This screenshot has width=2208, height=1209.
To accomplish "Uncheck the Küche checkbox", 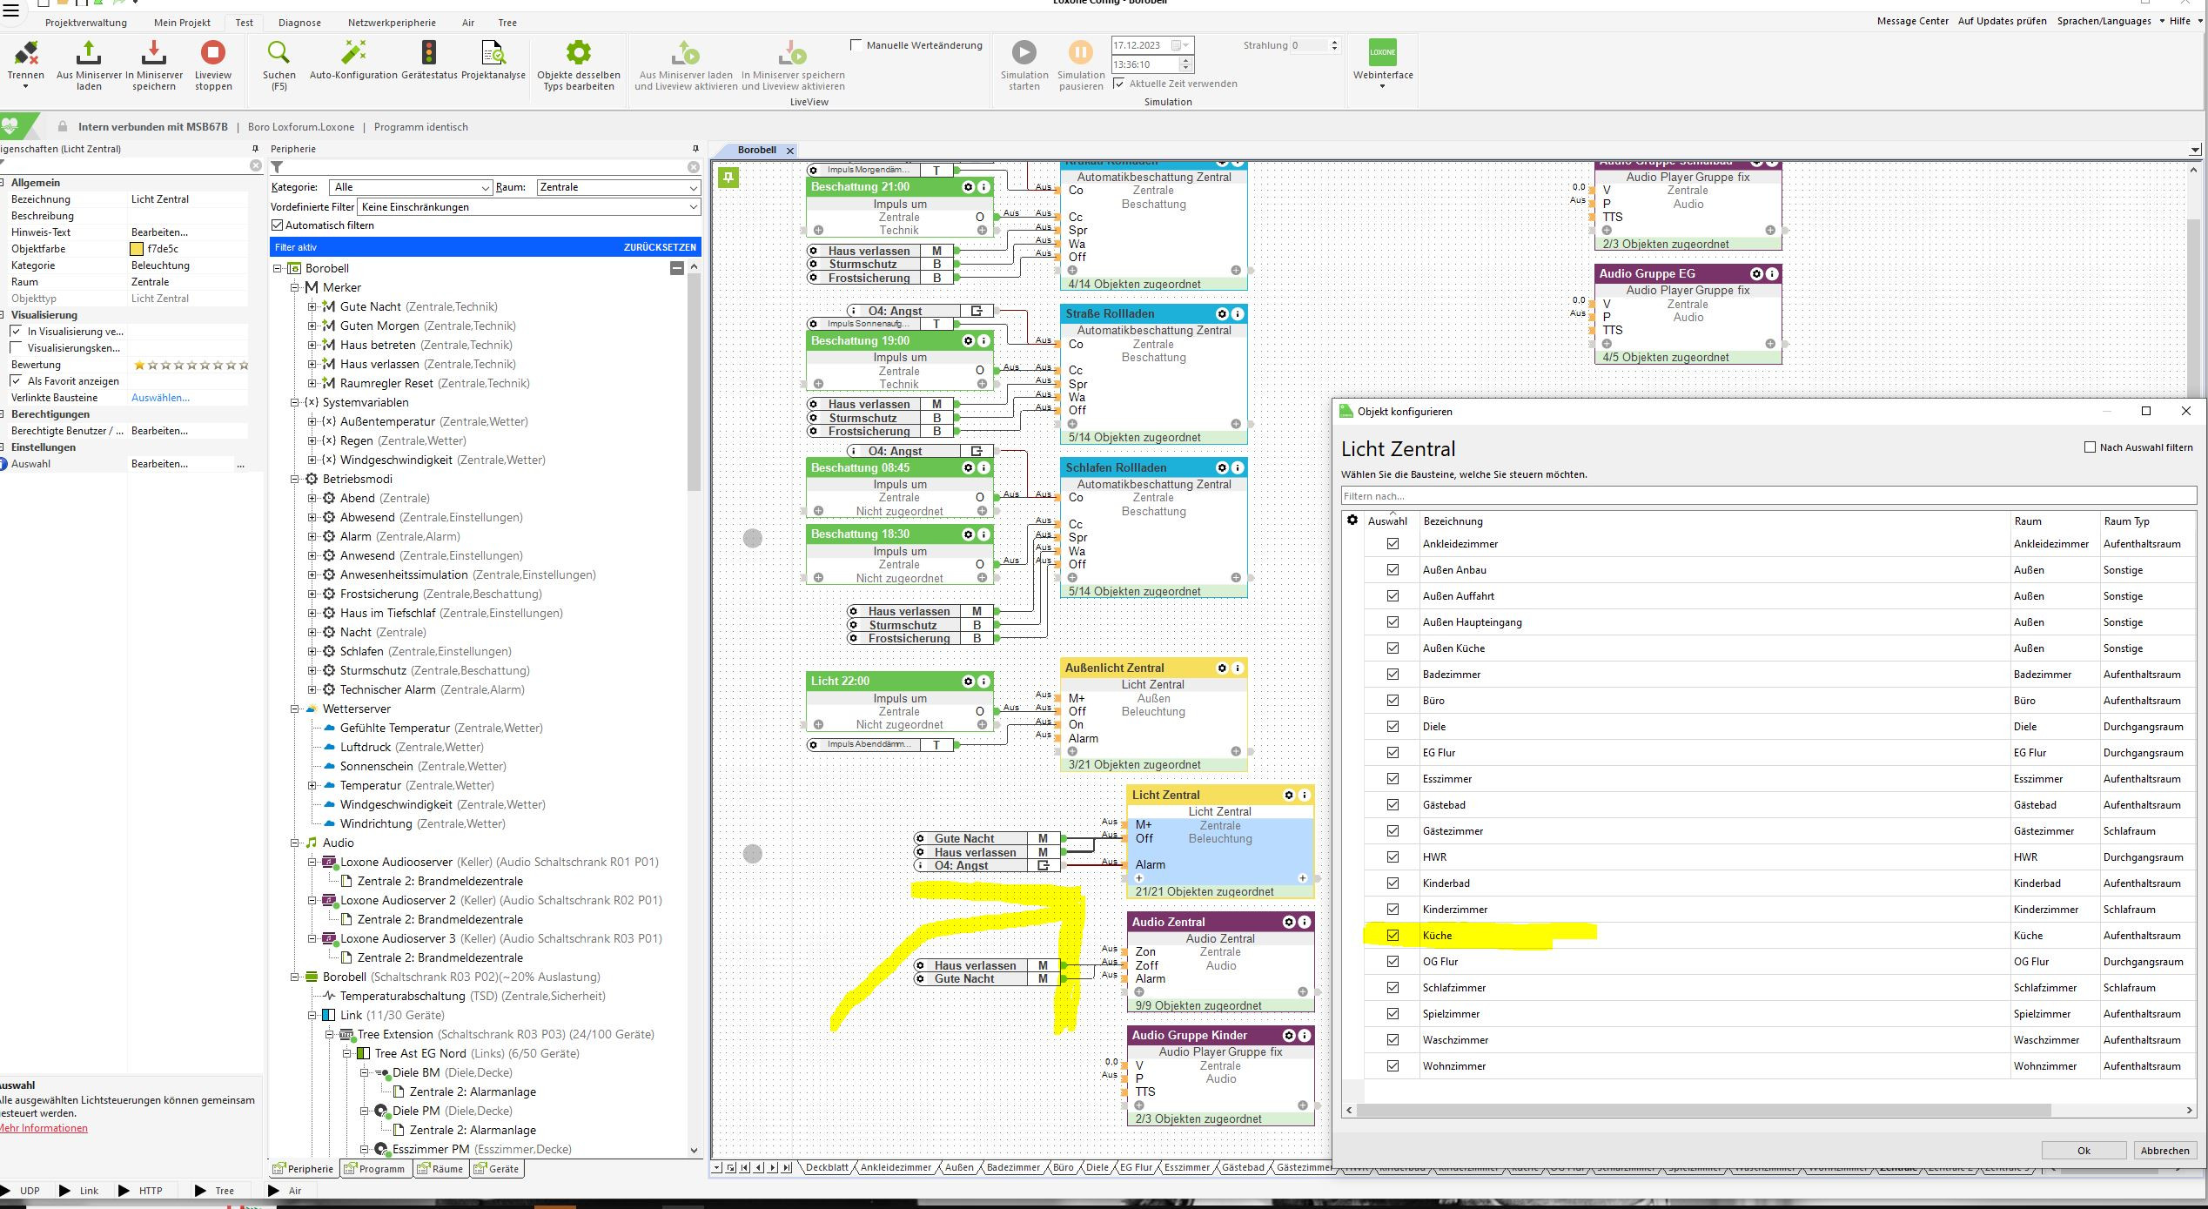I will tap(1393, 936).
